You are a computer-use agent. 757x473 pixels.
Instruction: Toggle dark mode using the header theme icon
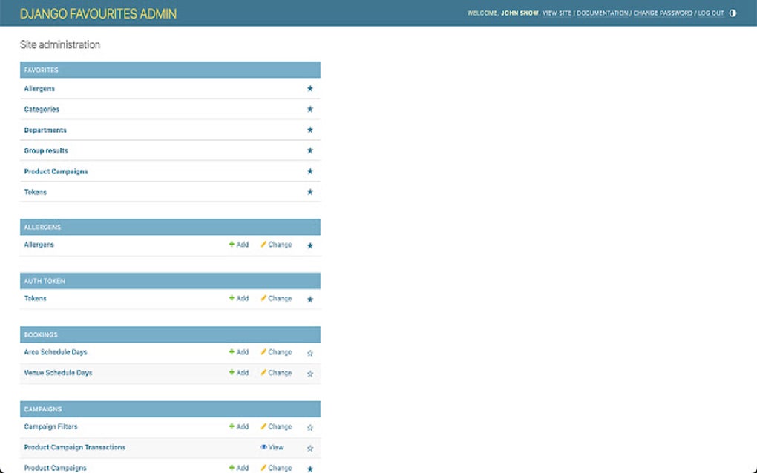733,13
